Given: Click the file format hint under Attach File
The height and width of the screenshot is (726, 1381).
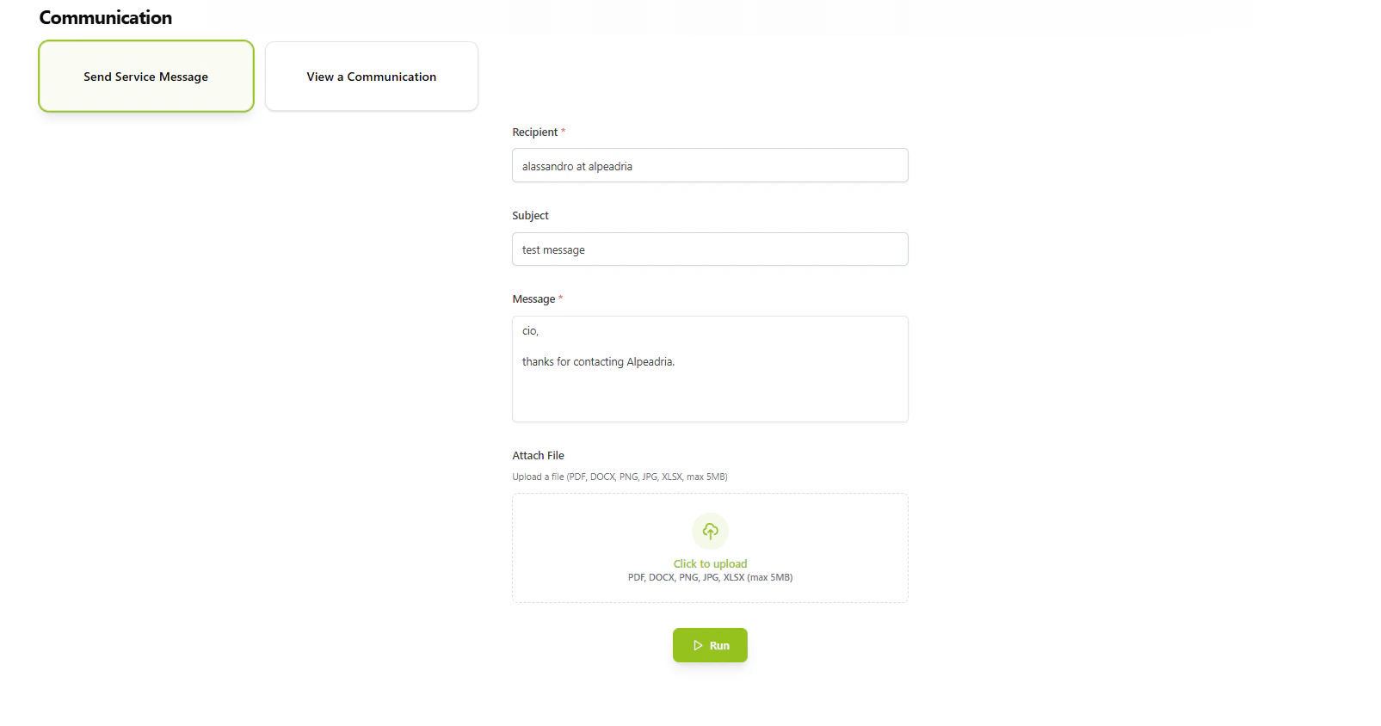Looking at the screenshot, I should 620,476.
